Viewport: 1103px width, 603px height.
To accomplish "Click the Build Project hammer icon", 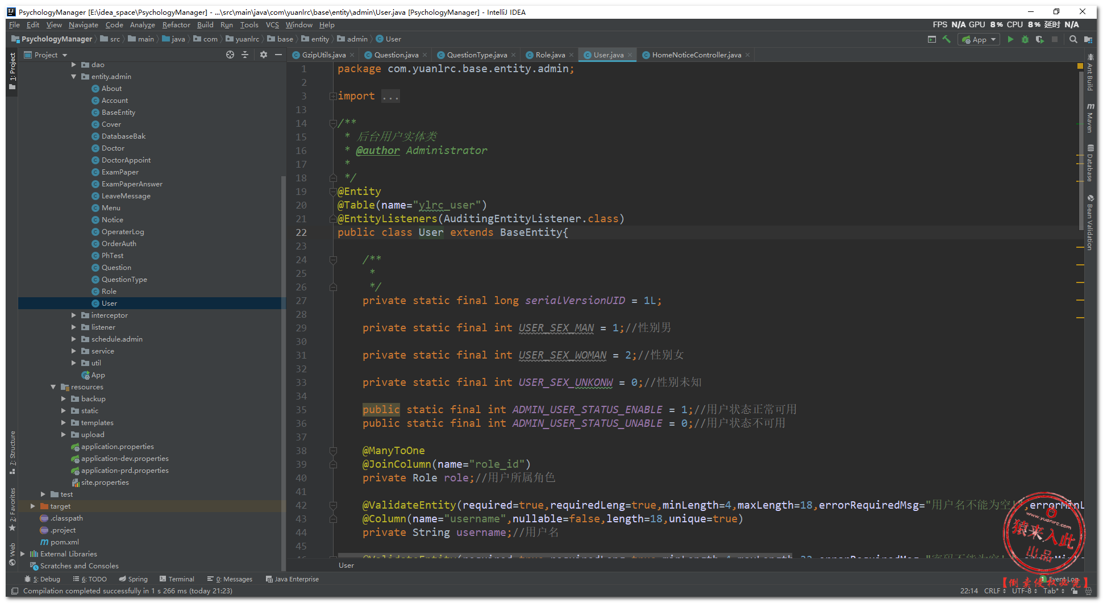I will (946, 39).
